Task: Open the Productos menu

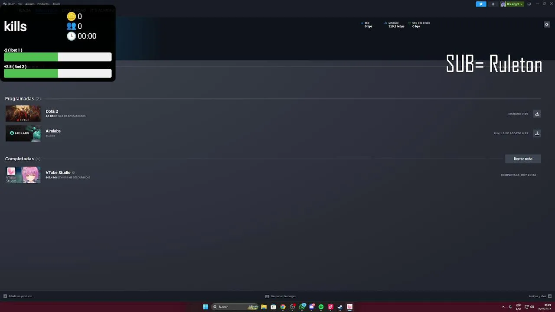Action: tap(43, 4)
